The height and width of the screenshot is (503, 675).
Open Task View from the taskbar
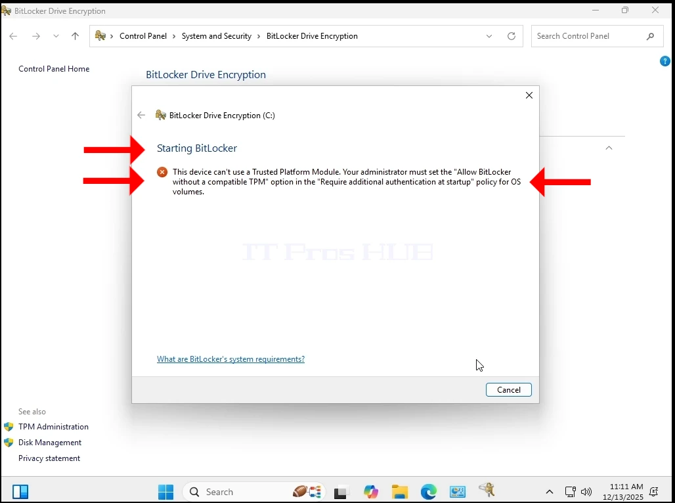point(341,492)
